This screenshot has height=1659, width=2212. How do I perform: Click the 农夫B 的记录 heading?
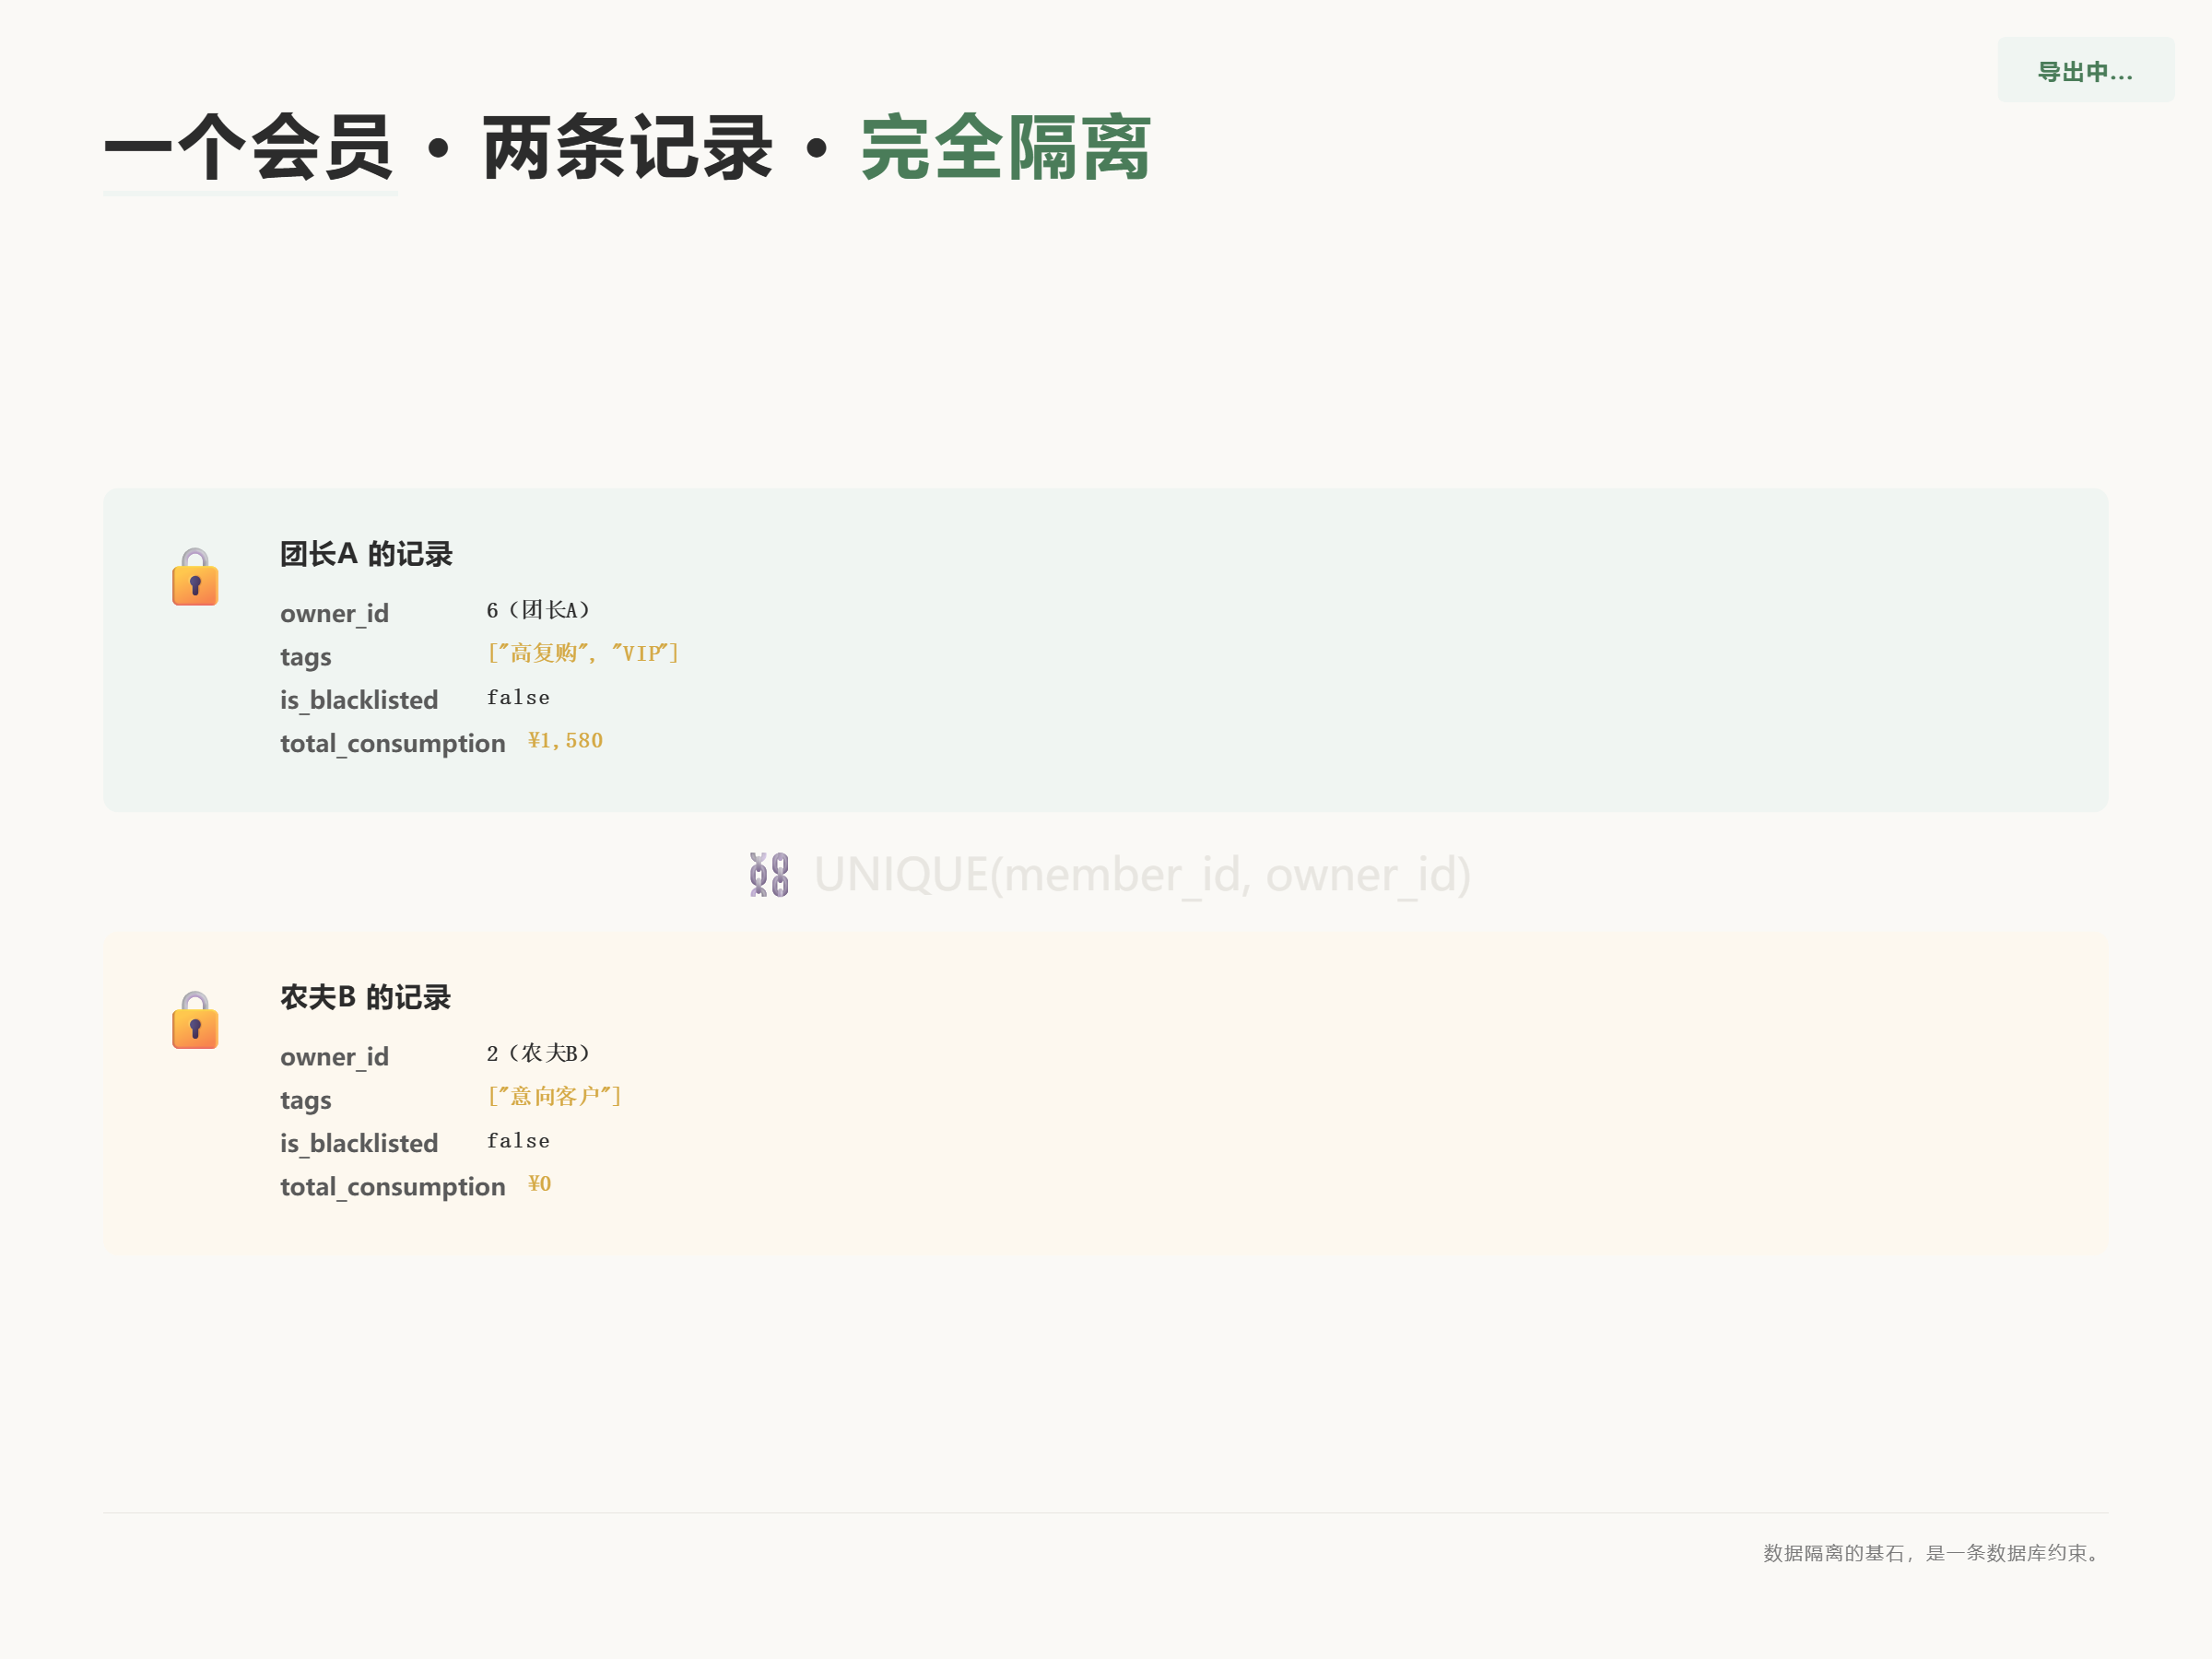[366, 997]
